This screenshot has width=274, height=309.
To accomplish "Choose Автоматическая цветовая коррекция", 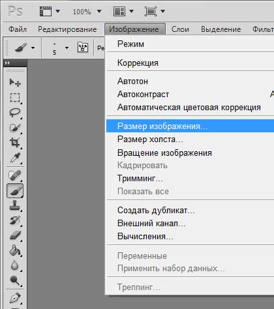I will pyautogui.click(x=190, y=108).
